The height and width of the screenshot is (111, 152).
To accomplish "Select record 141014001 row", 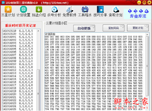I will pos(18,37).
